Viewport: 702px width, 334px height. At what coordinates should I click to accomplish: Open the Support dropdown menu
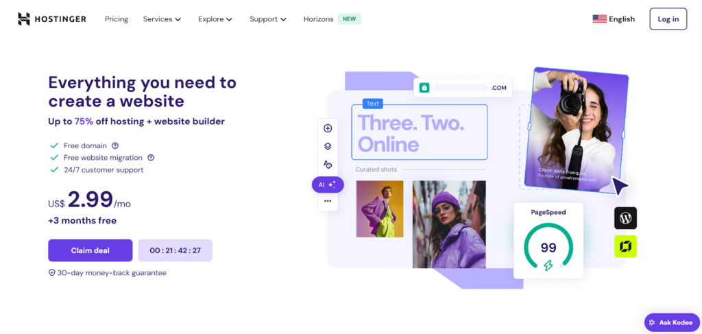pos(268,19)
